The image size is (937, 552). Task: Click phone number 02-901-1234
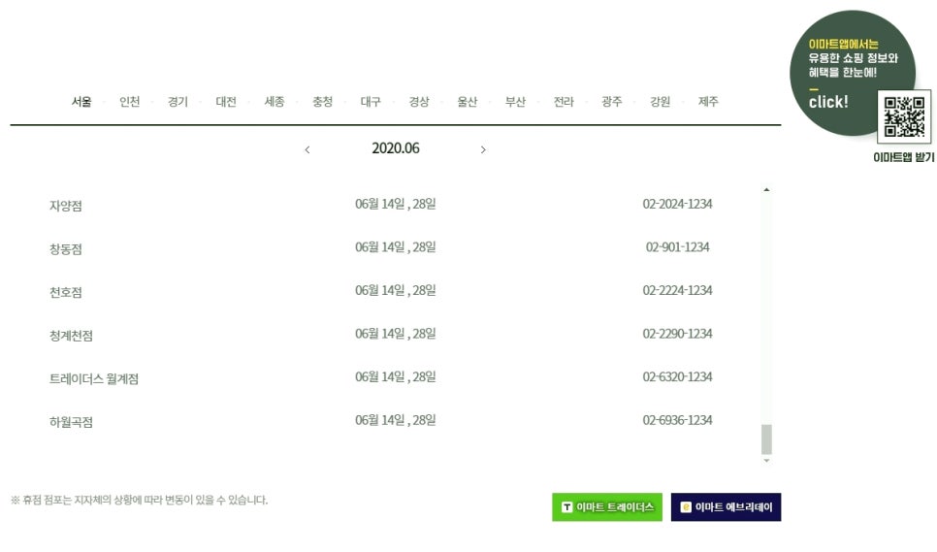tap(677, 247)
